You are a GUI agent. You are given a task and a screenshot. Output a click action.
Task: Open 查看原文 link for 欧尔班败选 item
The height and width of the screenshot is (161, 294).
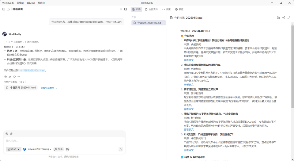coord(189,109)
